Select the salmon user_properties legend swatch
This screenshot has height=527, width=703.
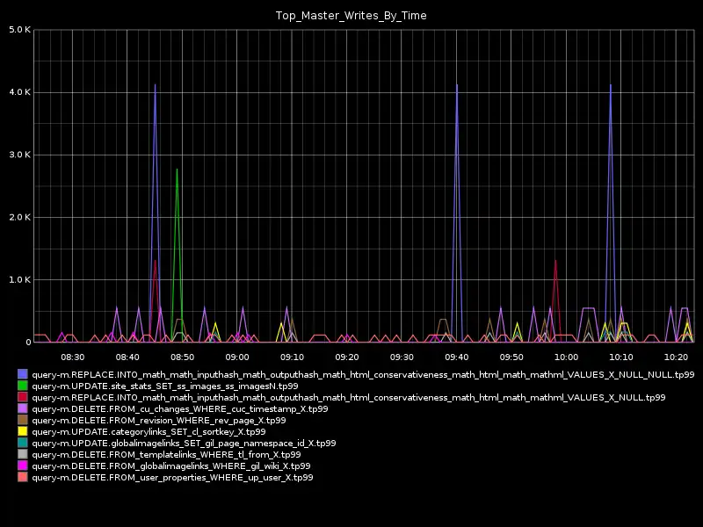pos(23,477)
